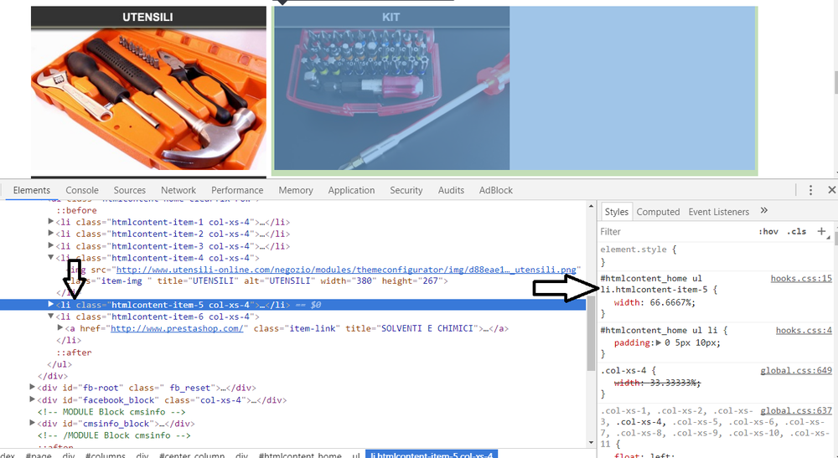Toggle .cls element classes panel

[796, 232]
